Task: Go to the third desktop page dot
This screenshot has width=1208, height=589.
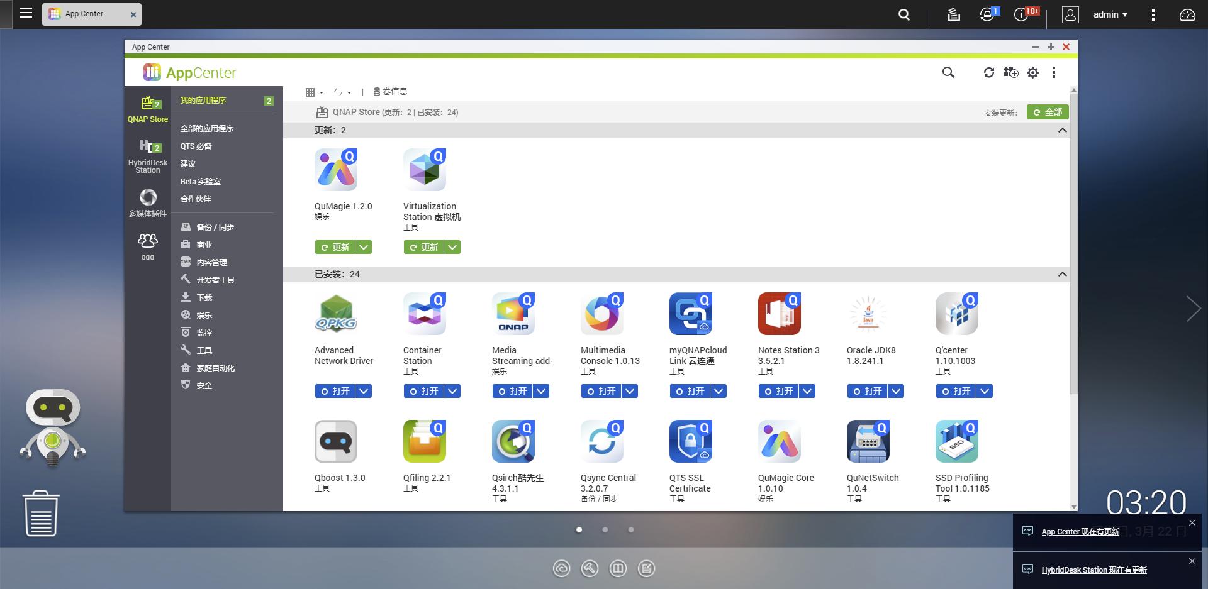Action: point(631,530)
